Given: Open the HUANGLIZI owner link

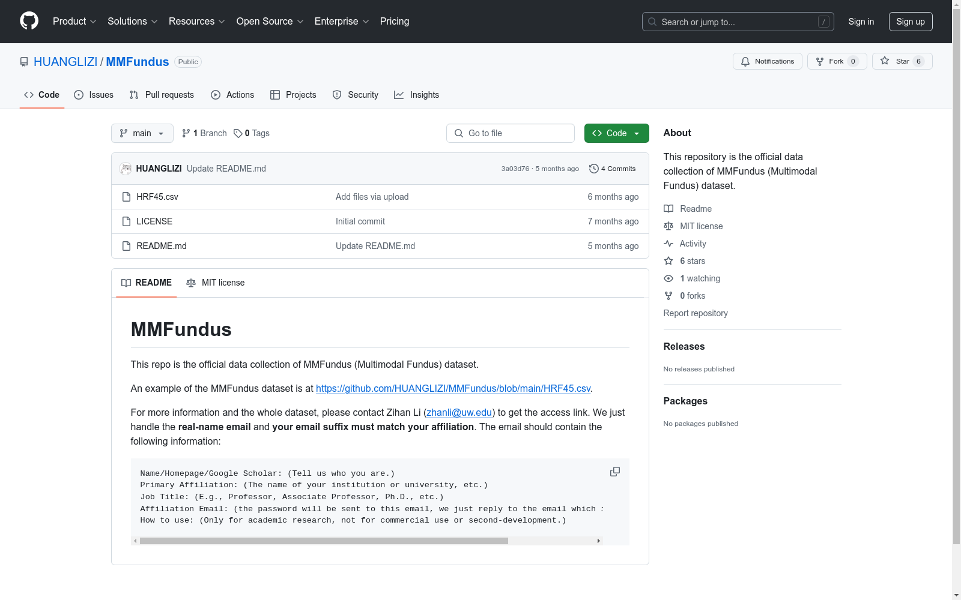Looking at the screenshot, I should 65,62.
